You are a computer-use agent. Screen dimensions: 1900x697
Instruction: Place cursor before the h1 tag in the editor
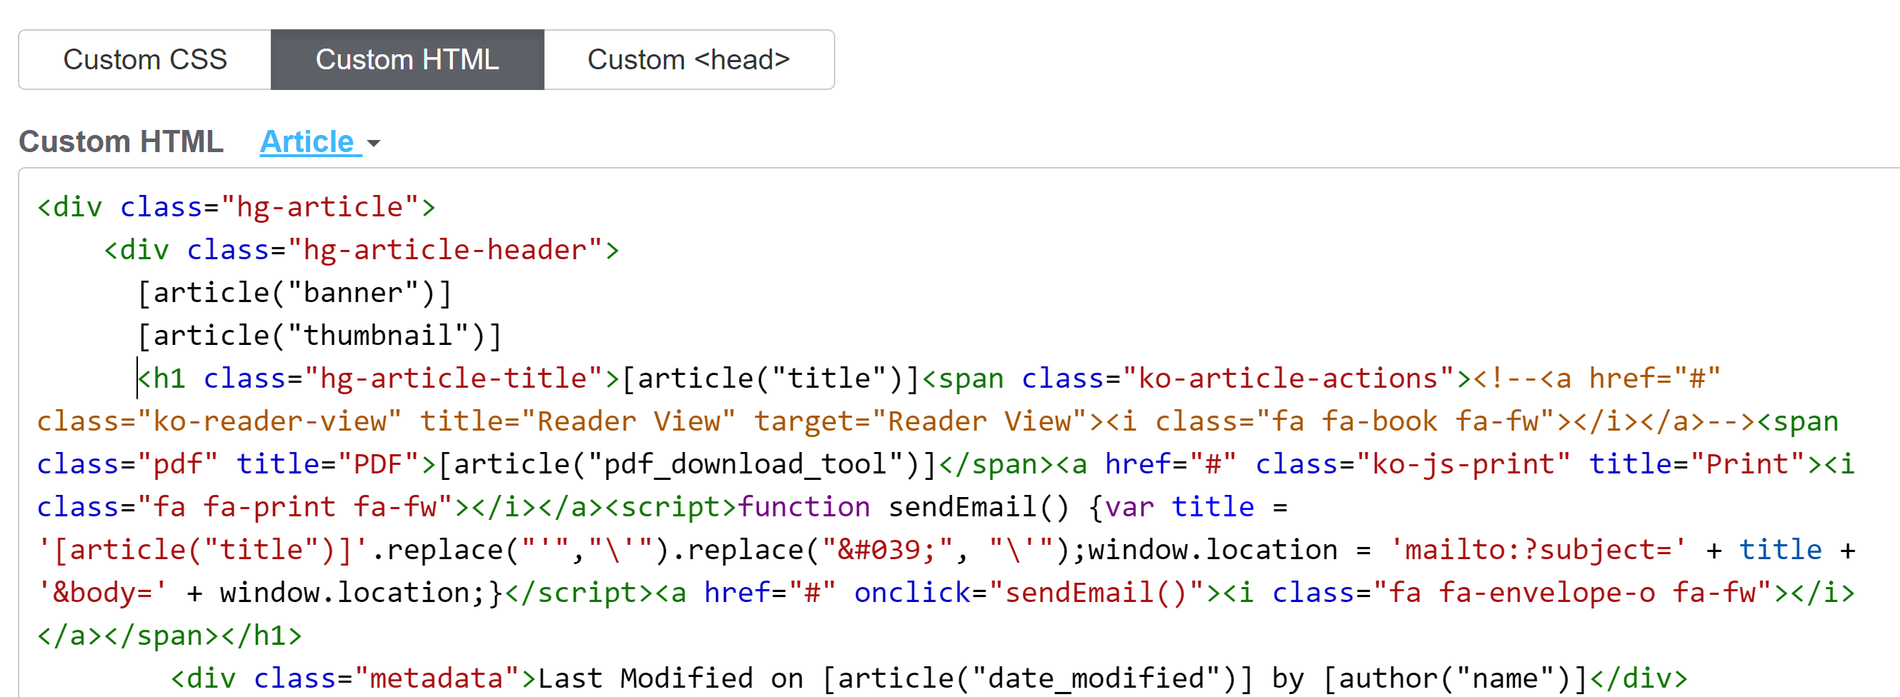pyautogui.click(x=138, y=378)
